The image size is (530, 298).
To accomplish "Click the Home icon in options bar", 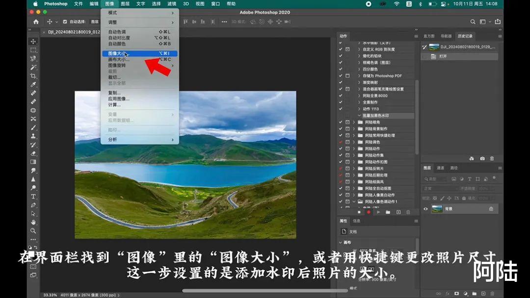I will [36, 22].
